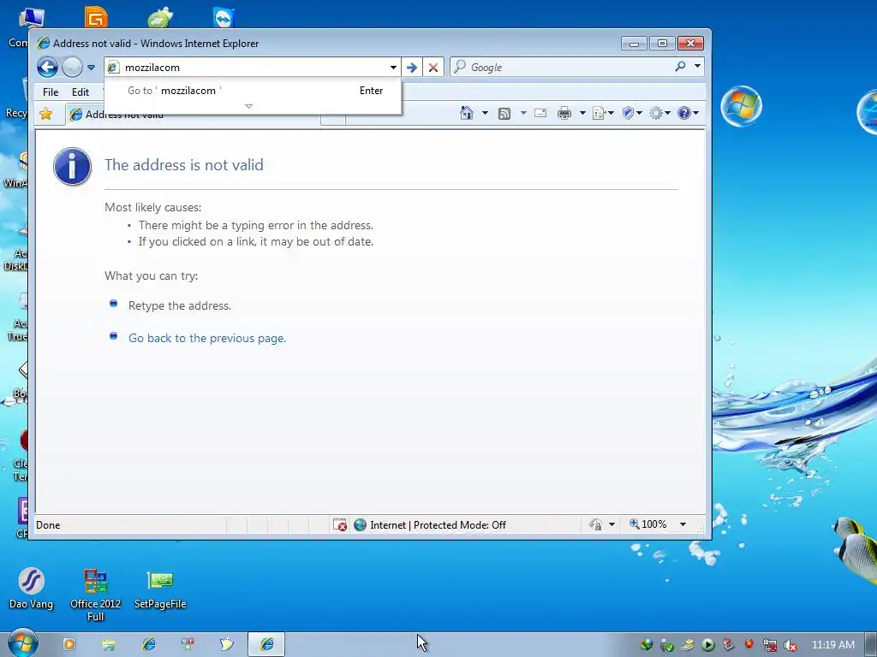877x657 pixels.
Task: Click the Read Mail envelope icon
Action: [x=540, y=114]
